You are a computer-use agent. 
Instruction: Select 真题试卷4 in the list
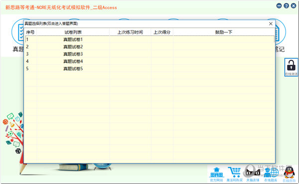(73, 61)
